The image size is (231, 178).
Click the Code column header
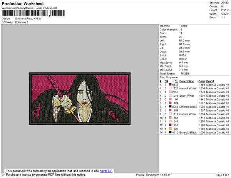201,81
